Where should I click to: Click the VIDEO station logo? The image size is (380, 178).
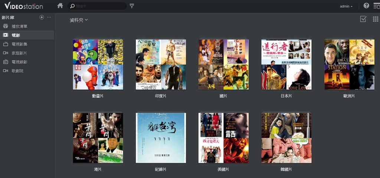[23, 6]
